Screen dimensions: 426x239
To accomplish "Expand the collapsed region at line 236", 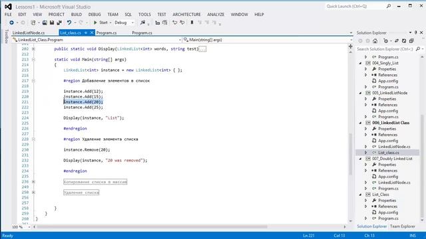I will click(33, 182).
